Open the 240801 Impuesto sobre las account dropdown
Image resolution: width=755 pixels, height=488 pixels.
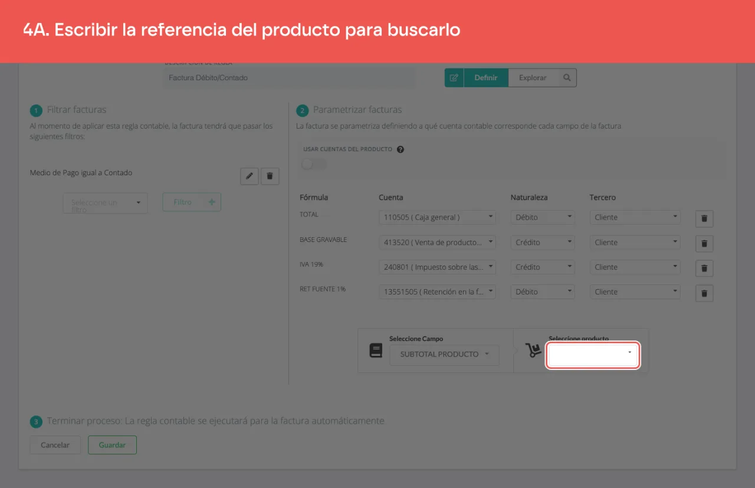tap(438, 267)
